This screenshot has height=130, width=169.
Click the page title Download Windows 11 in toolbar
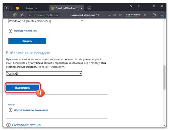tap(84, 15)
